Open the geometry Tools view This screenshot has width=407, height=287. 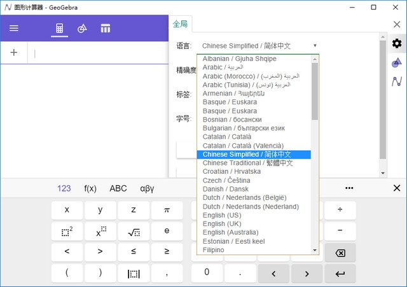pos(82,29)
